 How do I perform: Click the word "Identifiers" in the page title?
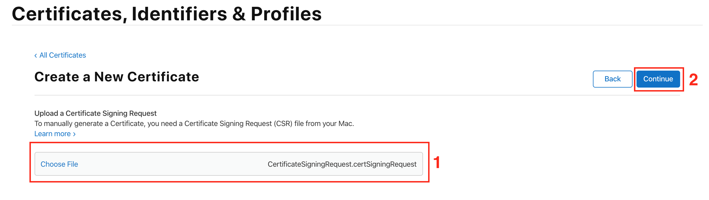pyautogui.click(x=179, y=14)
